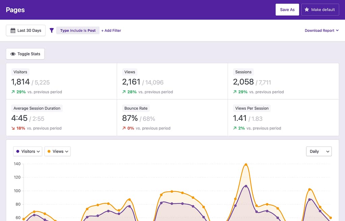Open the Views metric dropdown
This screenshot has height=221, width=345.
click(57, 152)
